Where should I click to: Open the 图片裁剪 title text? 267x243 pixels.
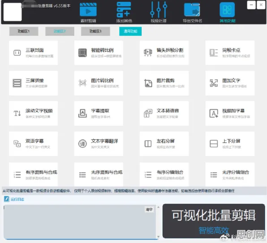click(x=165, y=80)
